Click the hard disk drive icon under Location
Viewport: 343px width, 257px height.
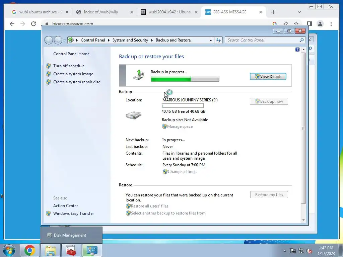133,115
